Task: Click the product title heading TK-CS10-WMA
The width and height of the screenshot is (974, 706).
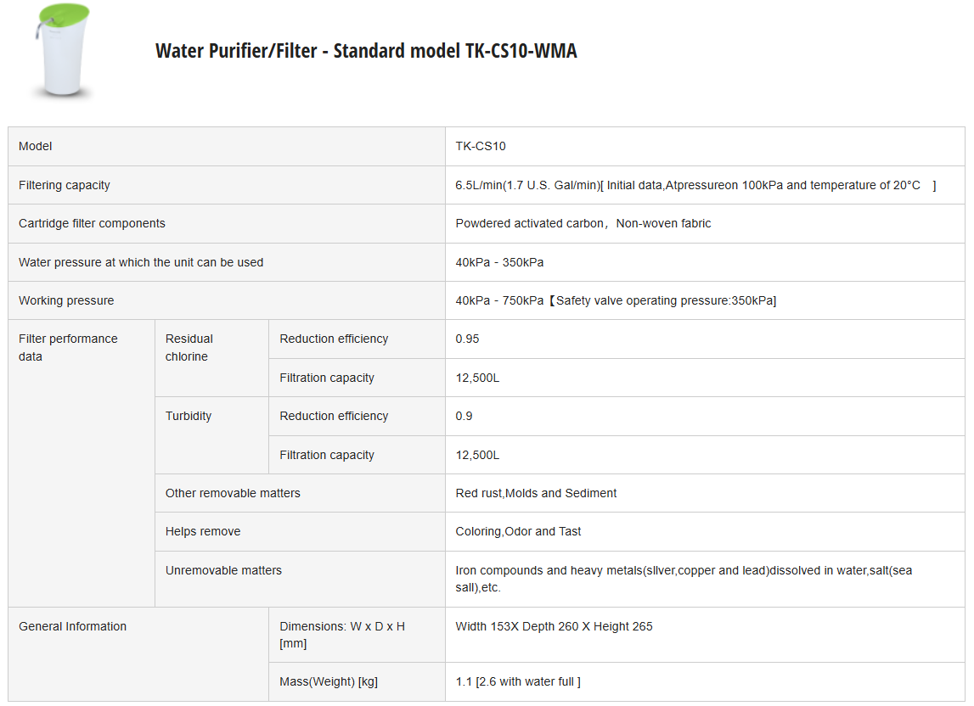Action: click(x=366, y=51)
